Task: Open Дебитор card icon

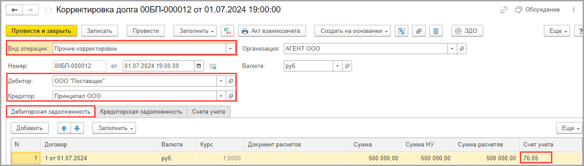Action: coord(231,81)
